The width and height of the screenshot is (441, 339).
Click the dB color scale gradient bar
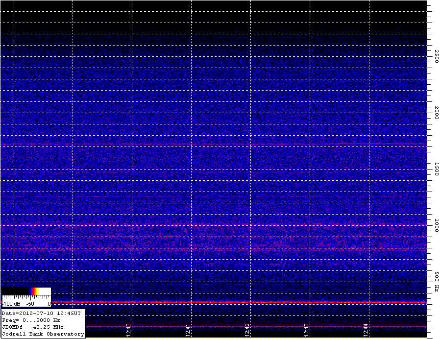tap(26, 291)
